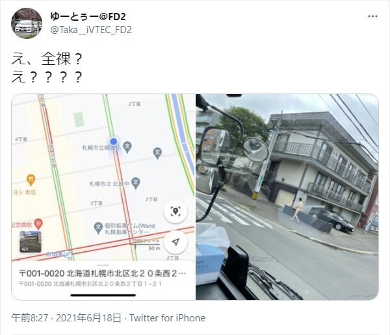Open the author's profile avatar
This screenshot has width=390, height=335.
tap(27, 23)
